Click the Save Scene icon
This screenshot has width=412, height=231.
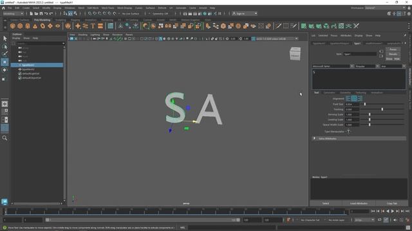(41, 13)
